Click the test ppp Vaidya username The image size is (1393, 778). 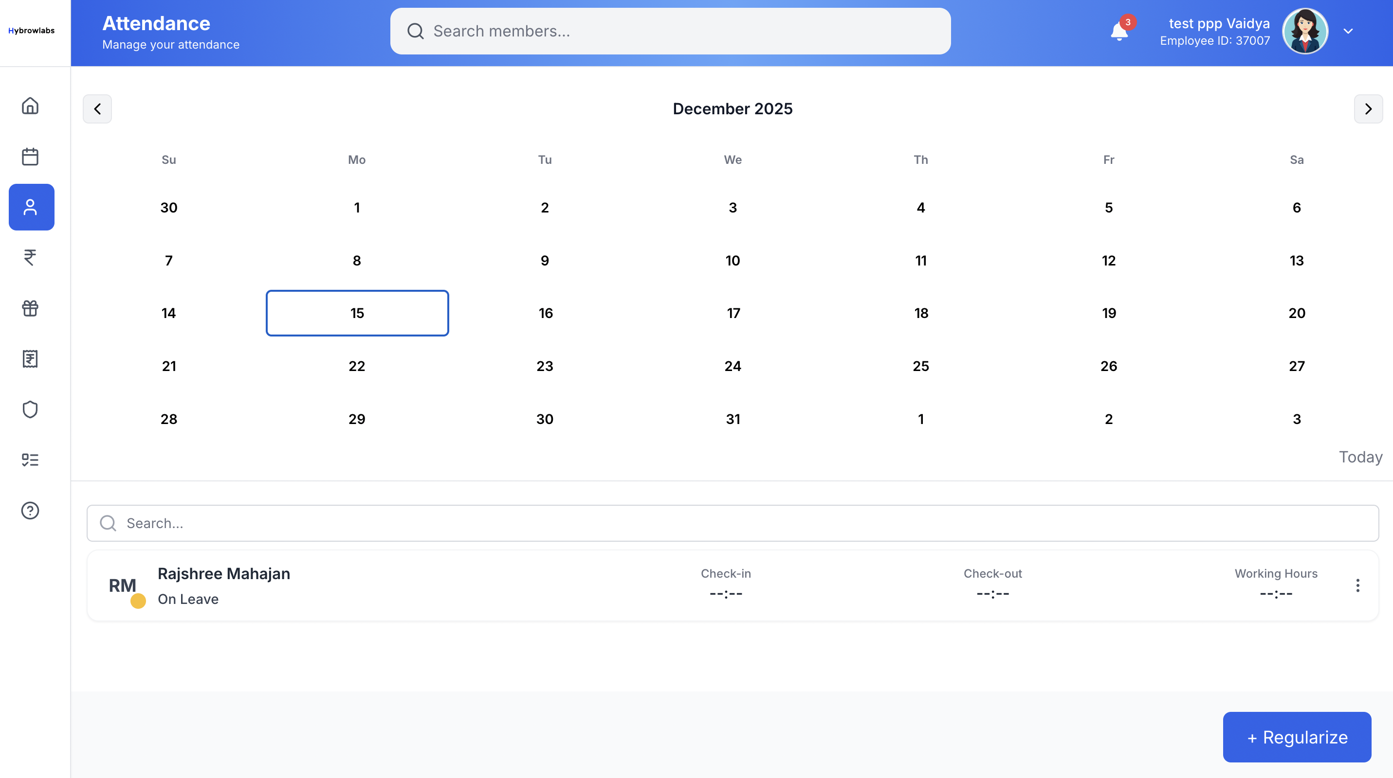[x=1219, y=23]
